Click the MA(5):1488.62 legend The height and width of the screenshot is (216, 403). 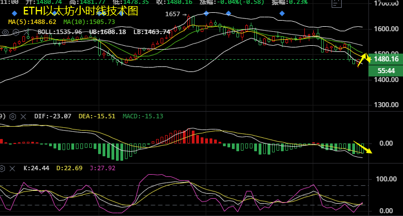(32, 22)
